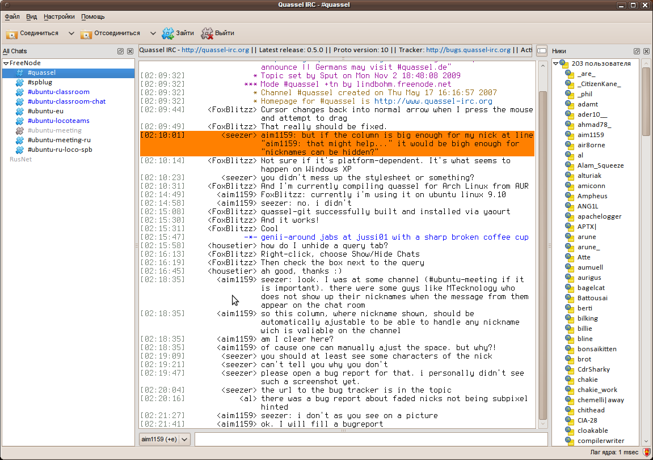The image size is (653, 460).
Task: Click the genii-around action message line
Action: coord(394,237)
